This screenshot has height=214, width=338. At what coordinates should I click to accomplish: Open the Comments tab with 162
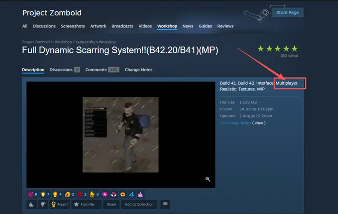tap(102, 70)
